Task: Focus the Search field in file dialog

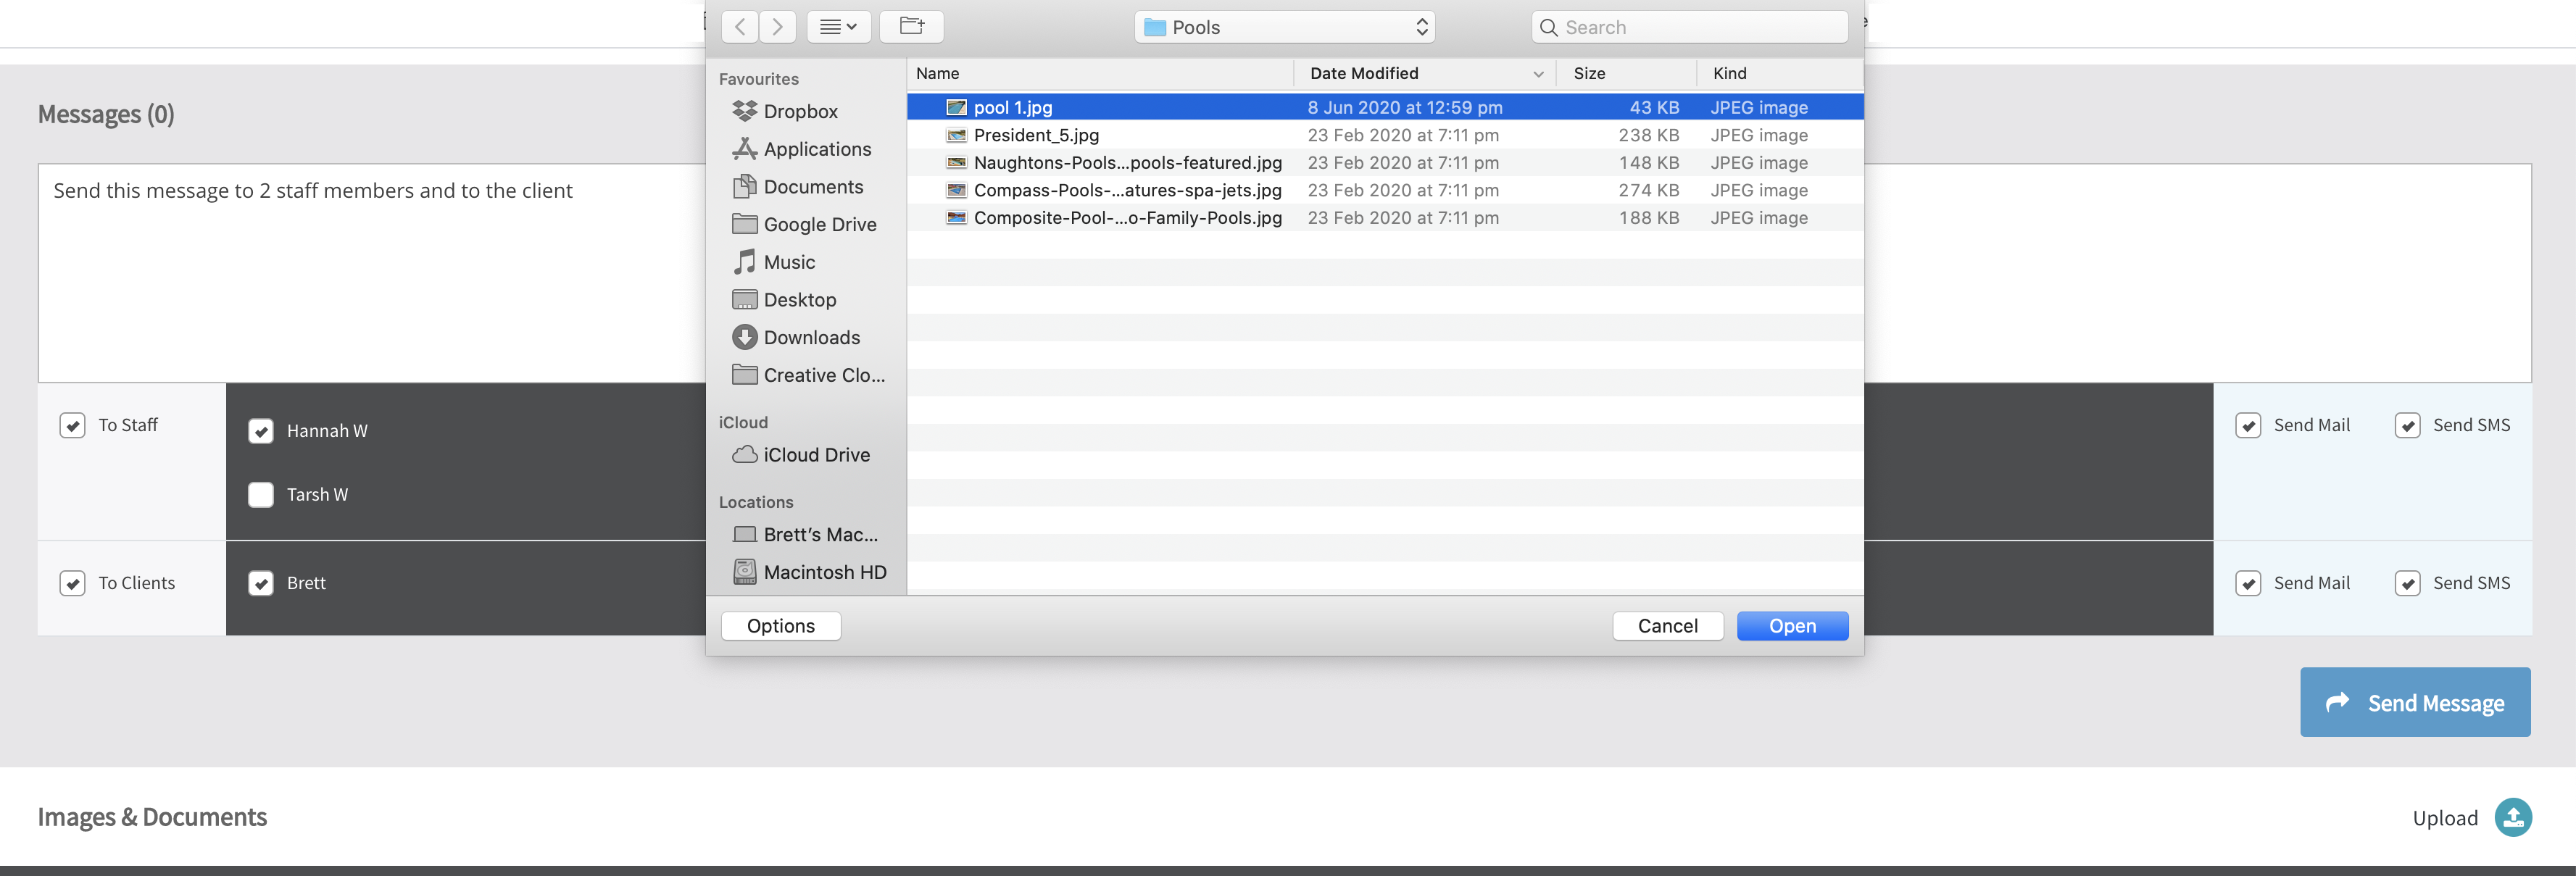Action: click(x=1689, y=27)
